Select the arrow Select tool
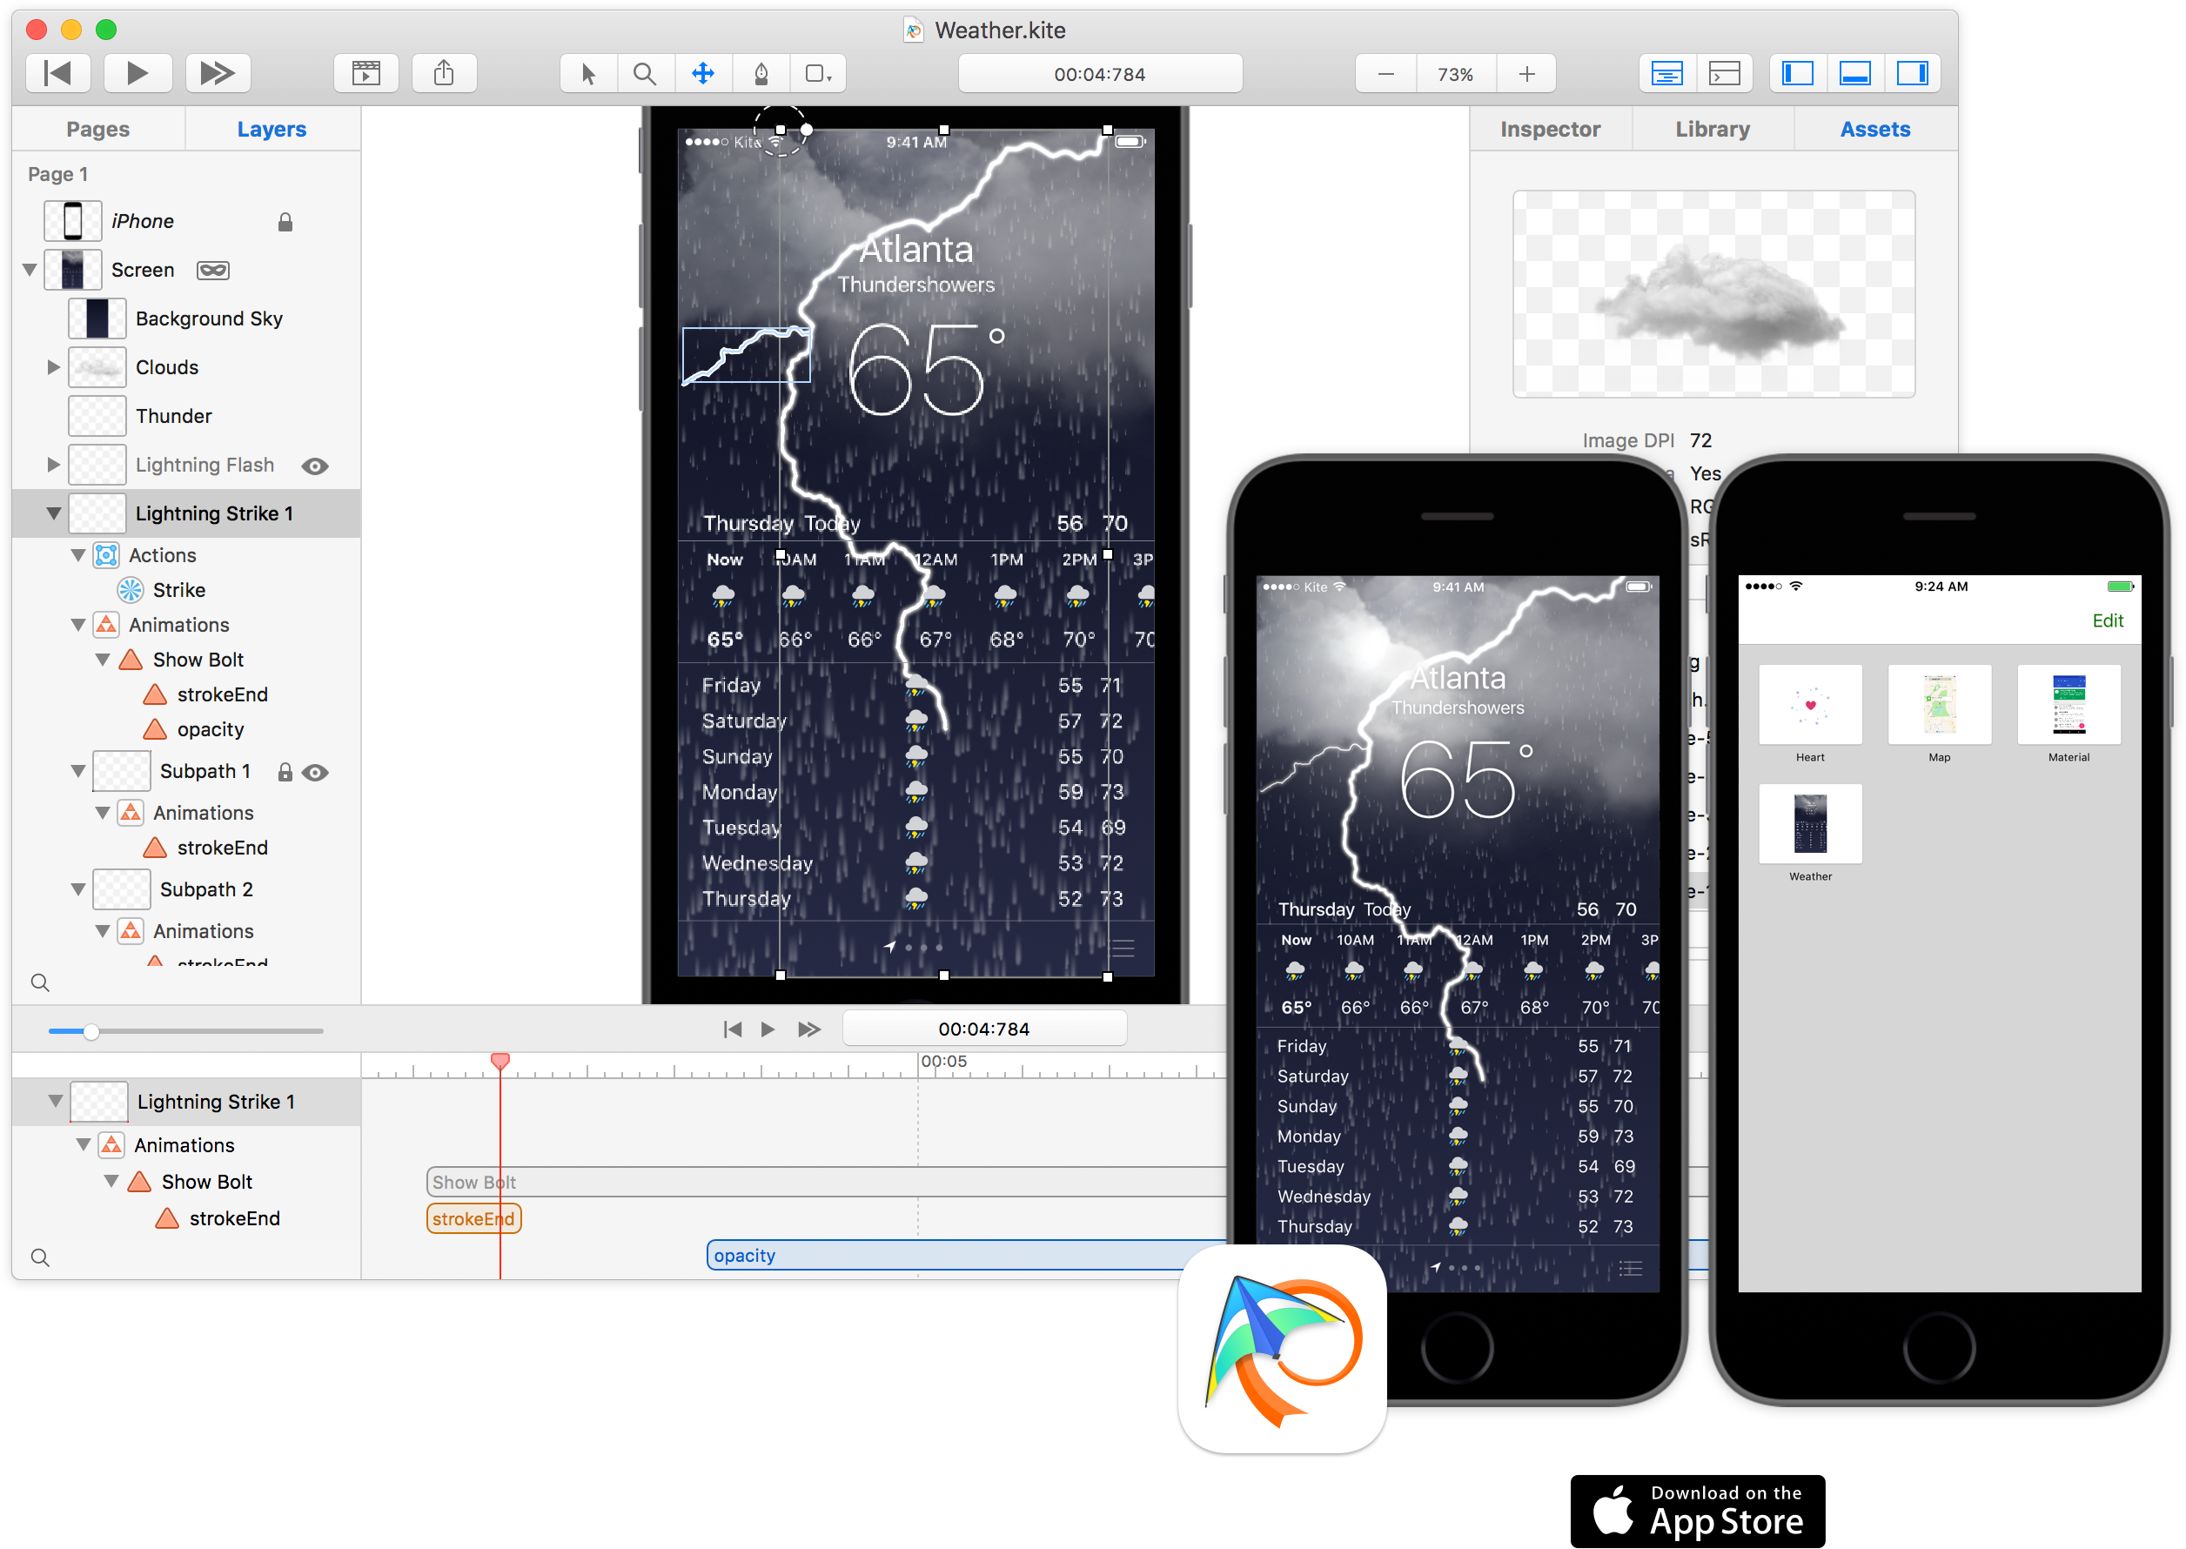Viewport: 2186px width, 1549px height. pos(588,73)
